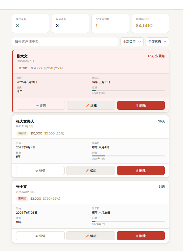
Task: Open the 全部类型 dropdown
Action: tap(132, 42)
